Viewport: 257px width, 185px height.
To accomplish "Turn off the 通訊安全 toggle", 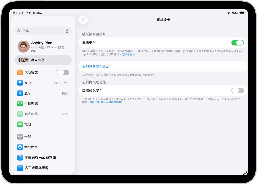I will [x=237, y=42].
